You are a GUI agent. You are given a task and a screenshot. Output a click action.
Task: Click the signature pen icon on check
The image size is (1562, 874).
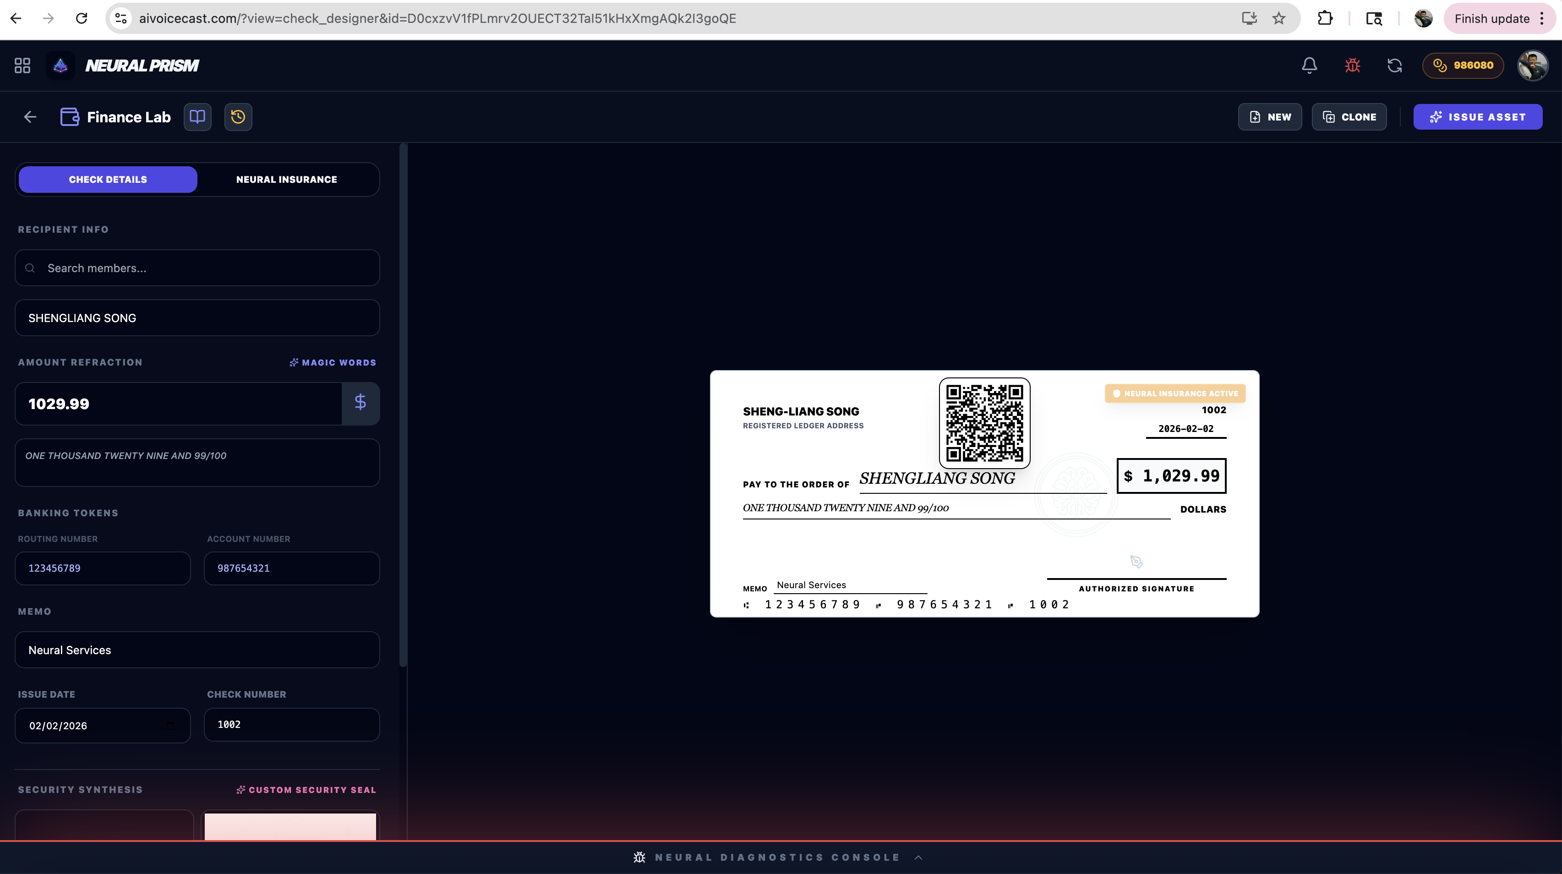[1136, 562]
